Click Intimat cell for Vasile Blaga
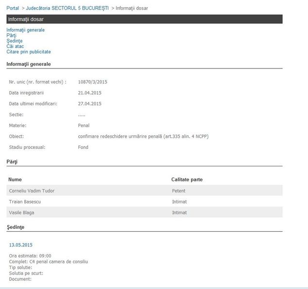This screenshot has height=289, width=308. (x=179, y=212)
